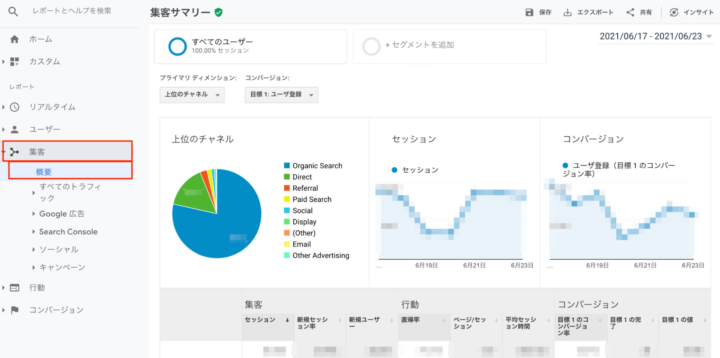This screenshot has width=720, height=358.
Task: Click the Referral orange legend swatch
Action: (x=287, y=188)
